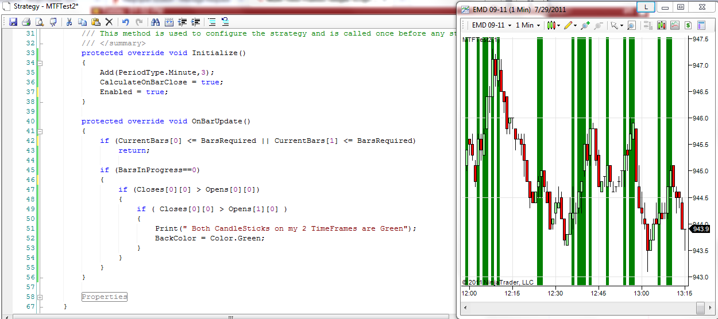This screenshot has width=718, height=319.
Task: Expand the cursor type dropdown arrow
Action: 622,26
